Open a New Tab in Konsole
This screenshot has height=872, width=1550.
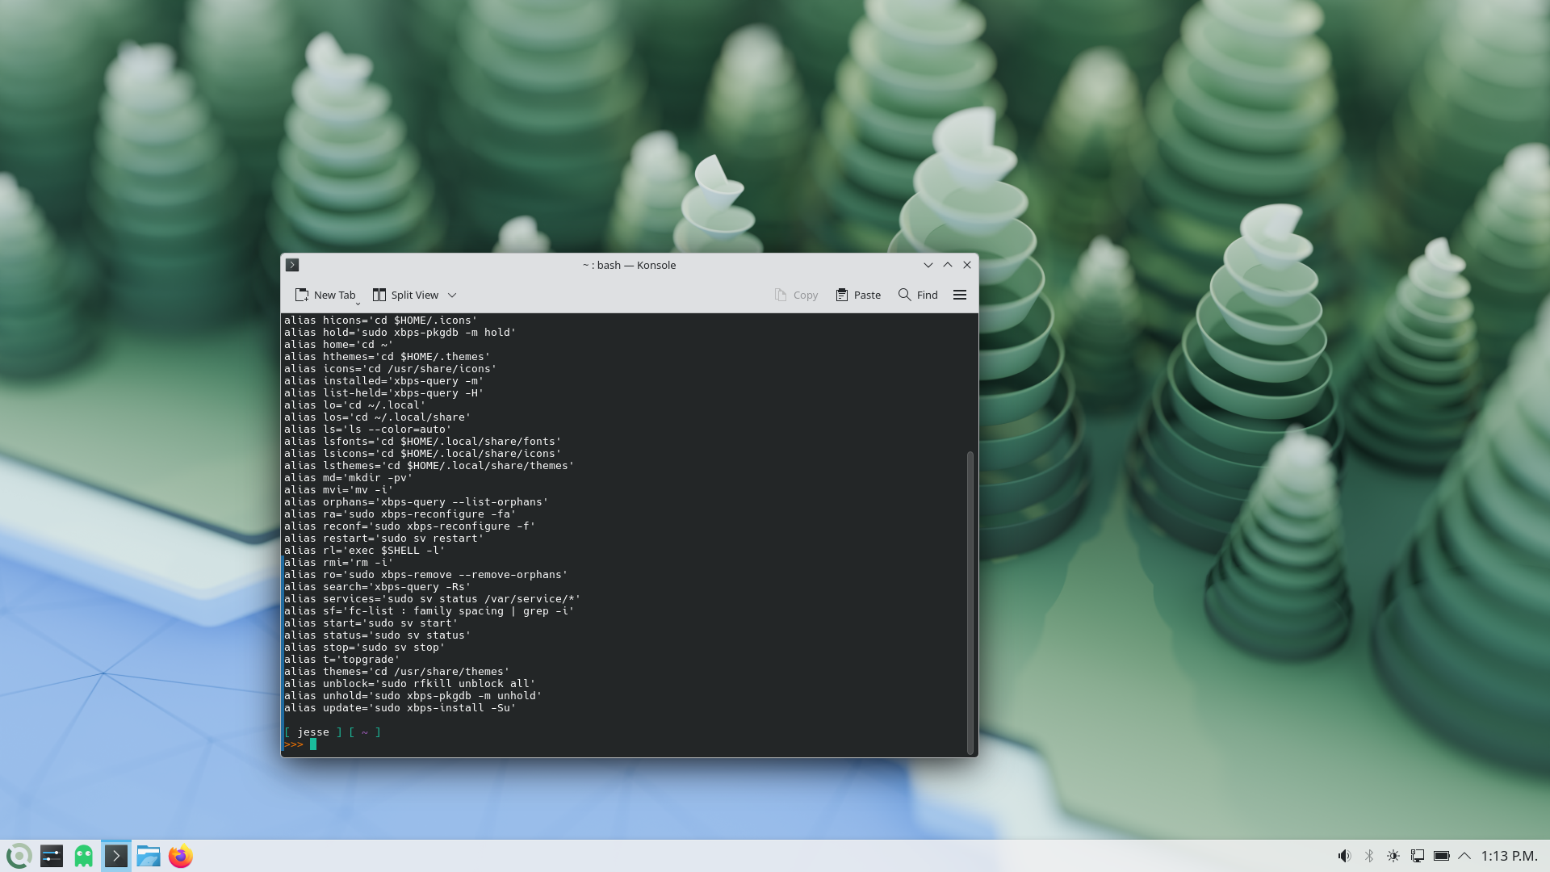click(325, 295)
